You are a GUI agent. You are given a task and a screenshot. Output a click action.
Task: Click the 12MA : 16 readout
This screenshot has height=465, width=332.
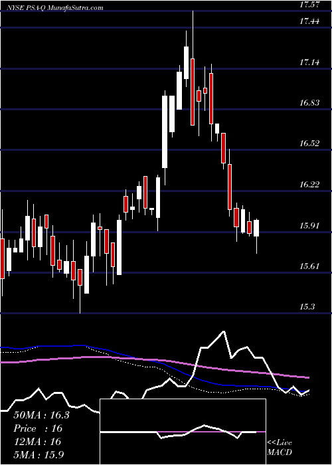pos(37,442)
